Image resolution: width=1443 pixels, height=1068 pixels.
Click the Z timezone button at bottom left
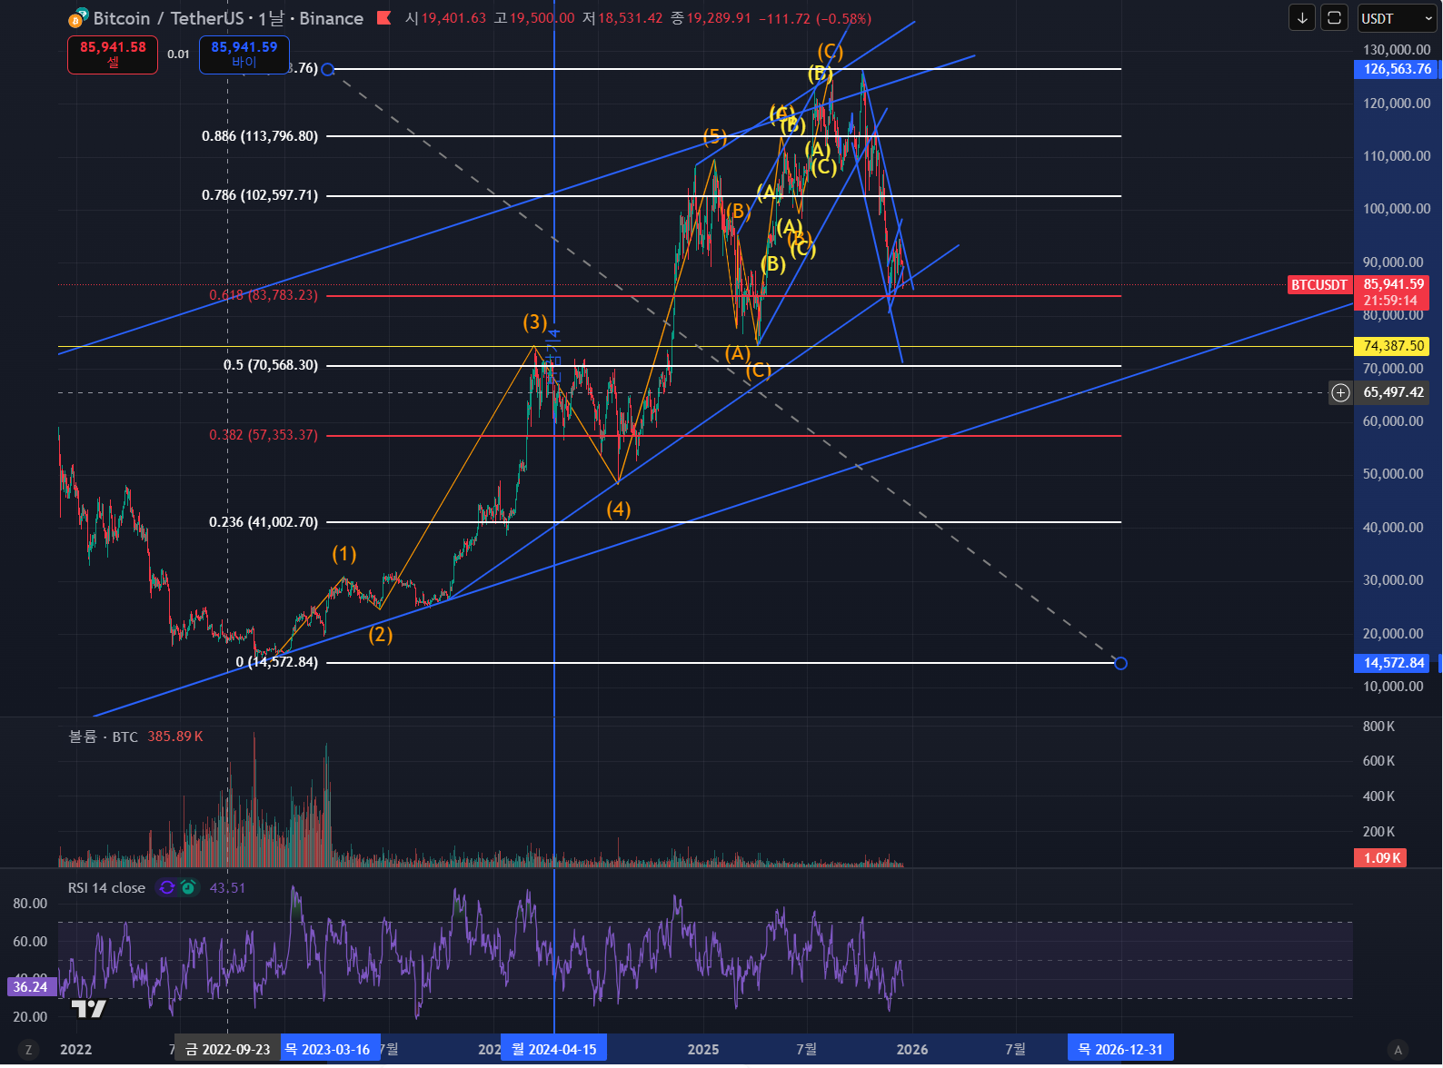tap(28, 1050)
